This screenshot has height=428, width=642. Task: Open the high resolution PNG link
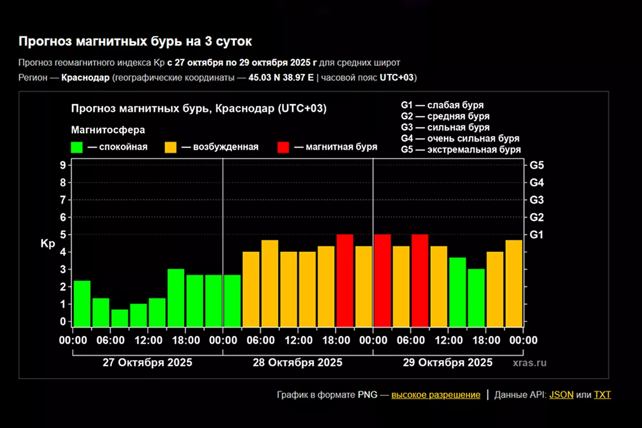click(x=435, y=395)
